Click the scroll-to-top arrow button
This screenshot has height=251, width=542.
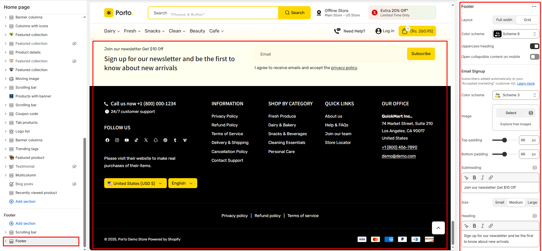[x=438, y=228]
